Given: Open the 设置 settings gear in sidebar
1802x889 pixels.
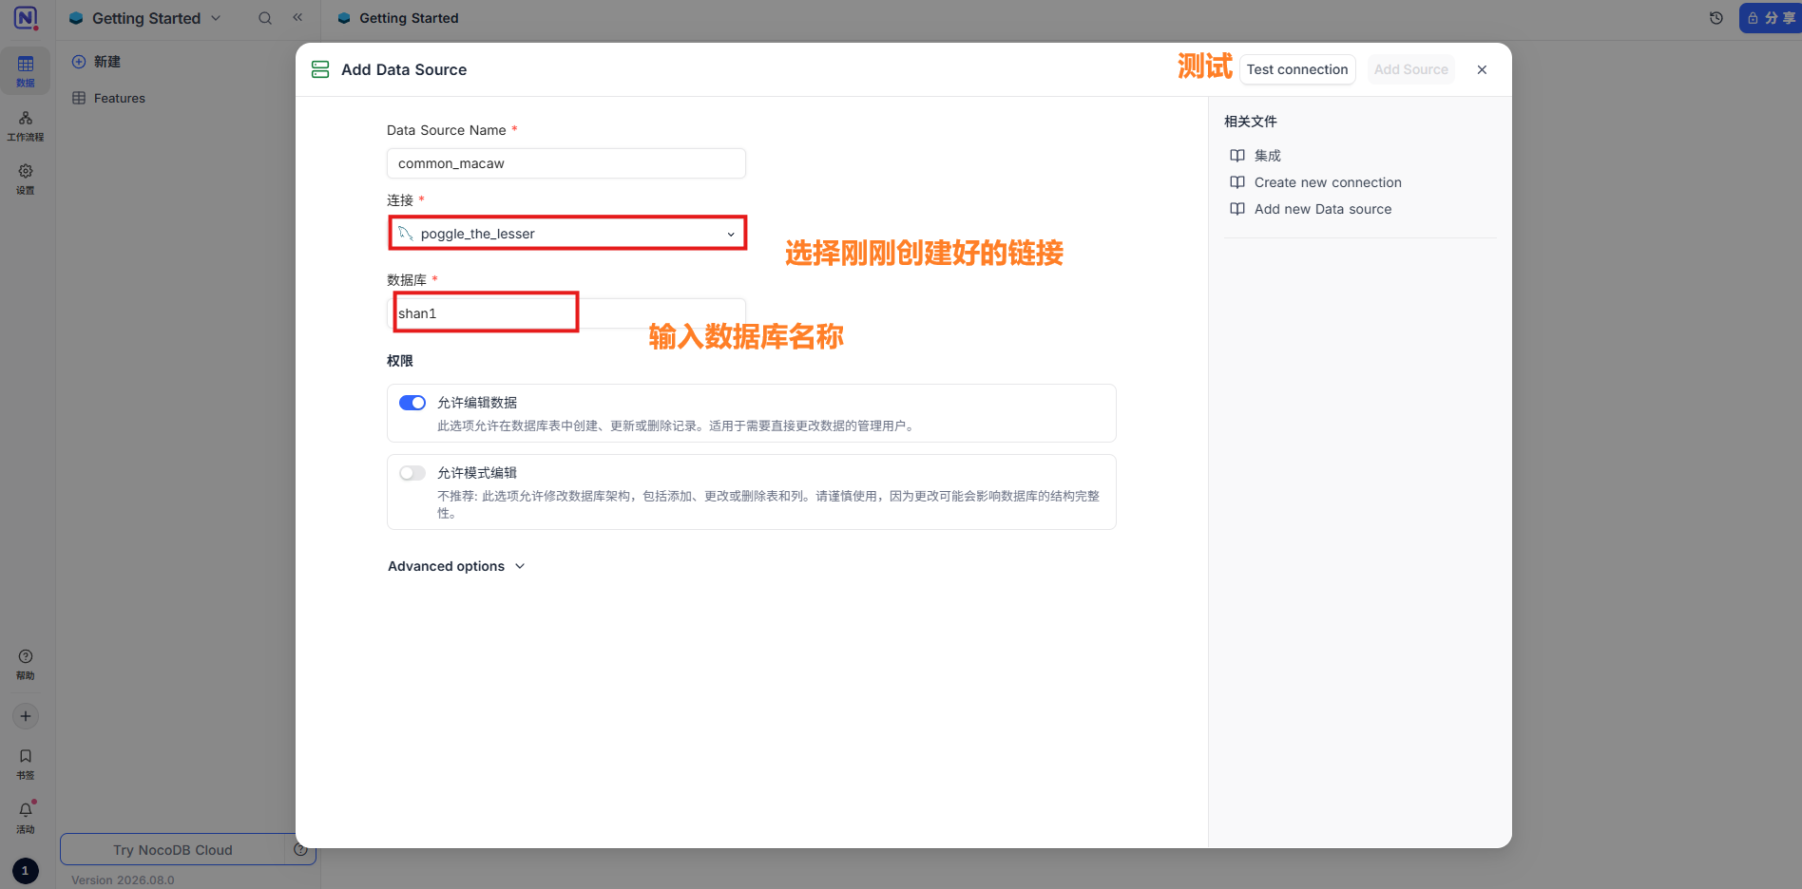Looking at the screenshot, I should pos(26,179).
